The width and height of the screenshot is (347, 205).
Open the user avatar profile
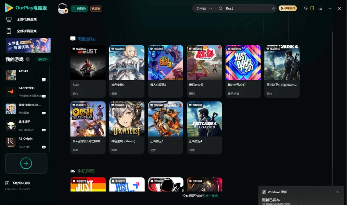pos(62,8)
